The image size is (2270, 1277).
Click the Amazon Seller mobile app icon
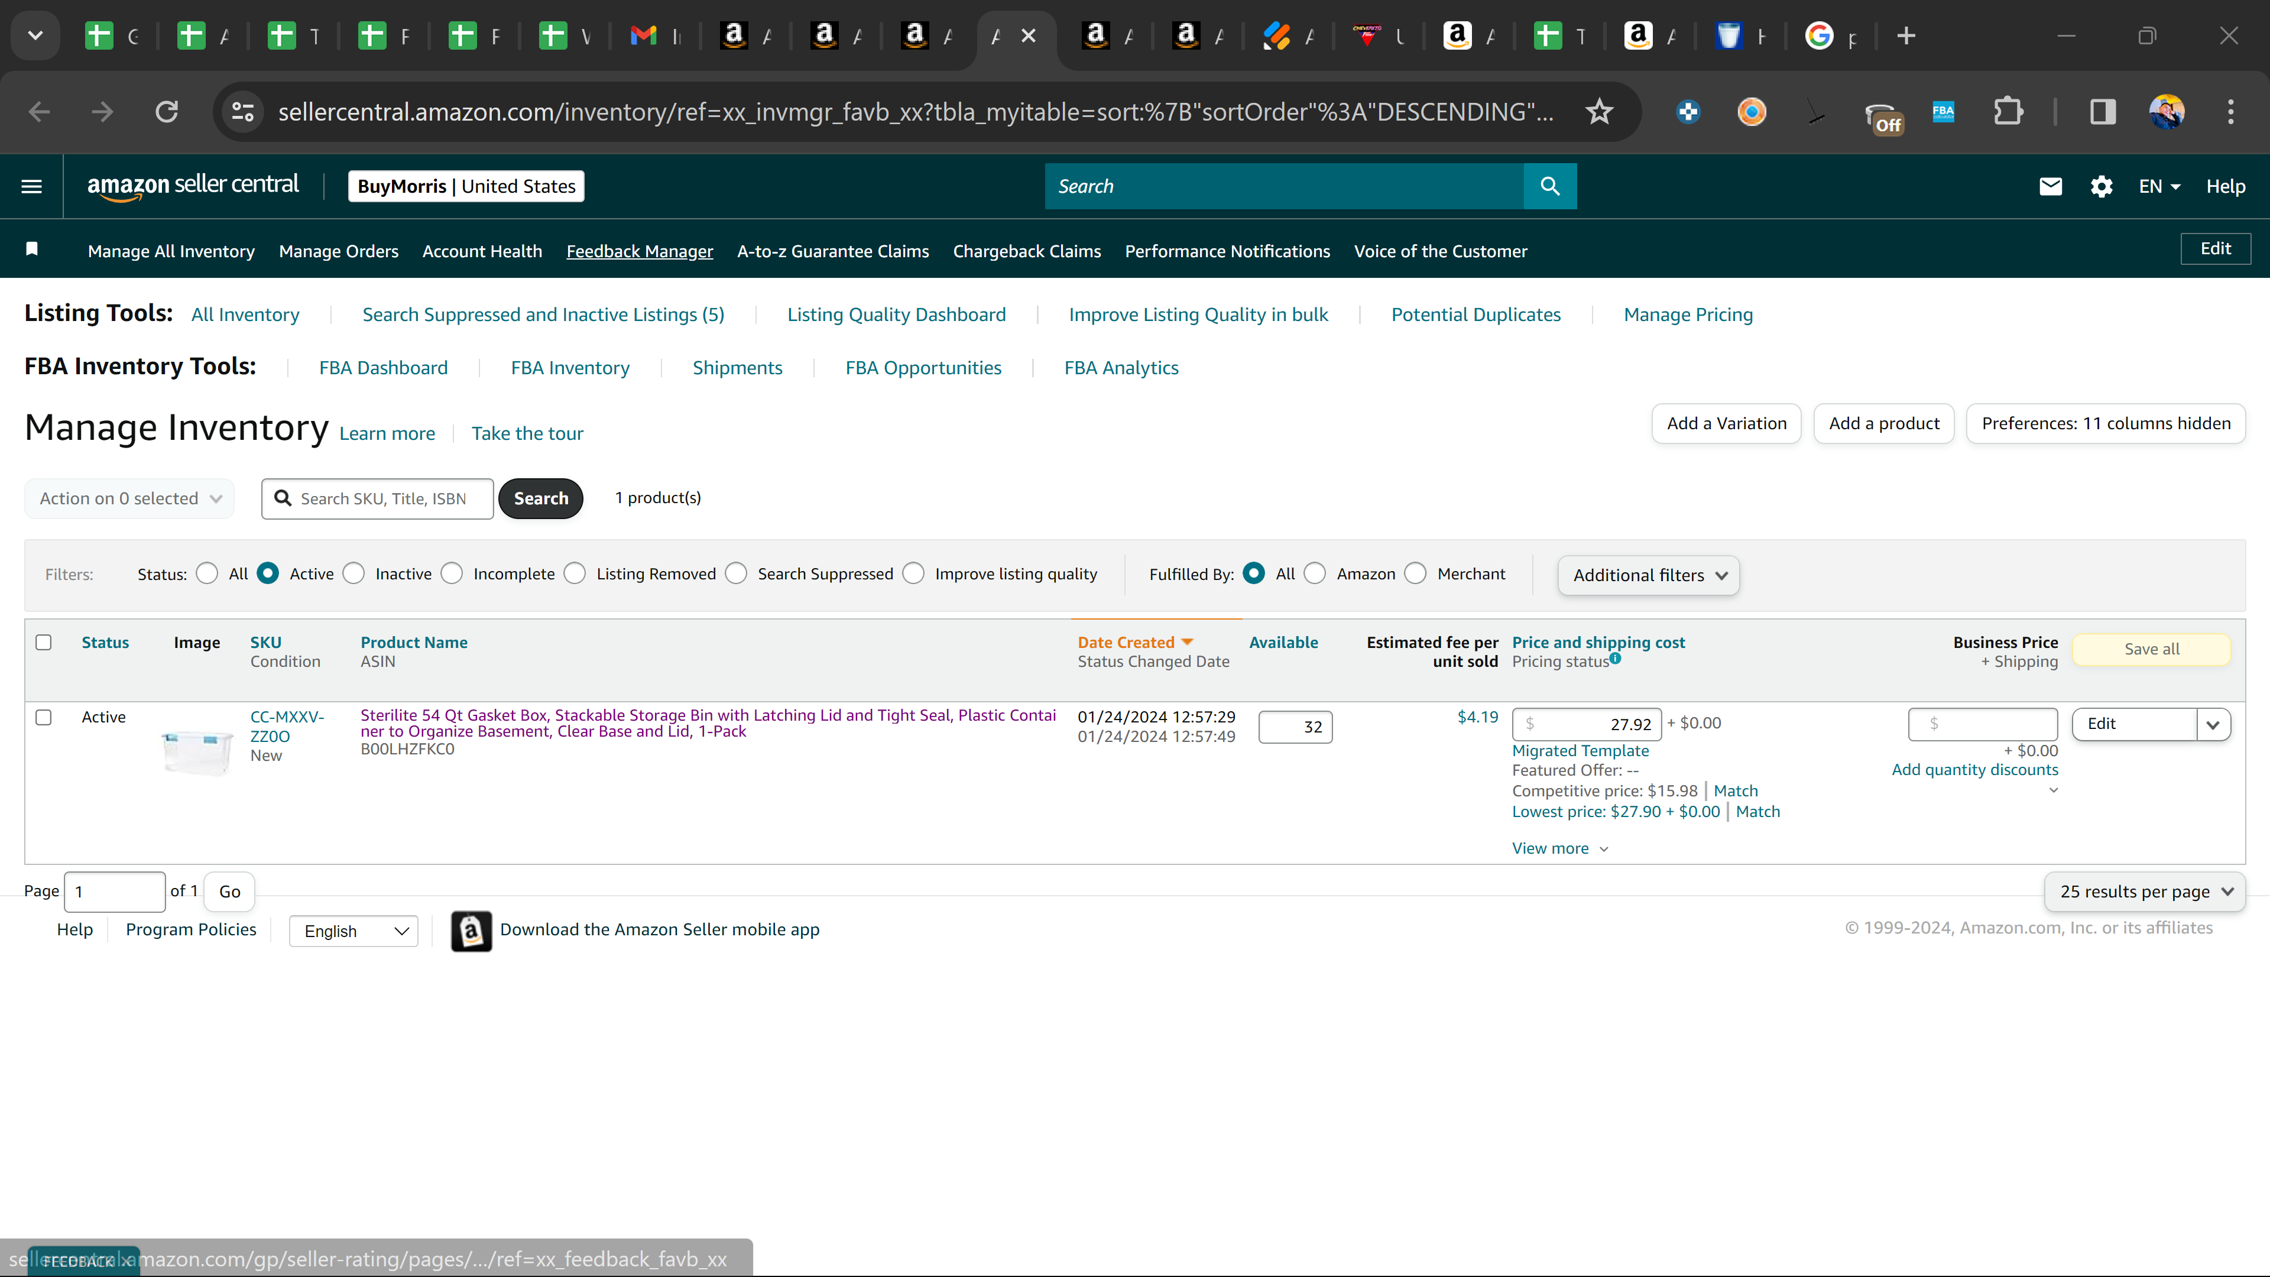click(x=472, y=931)
